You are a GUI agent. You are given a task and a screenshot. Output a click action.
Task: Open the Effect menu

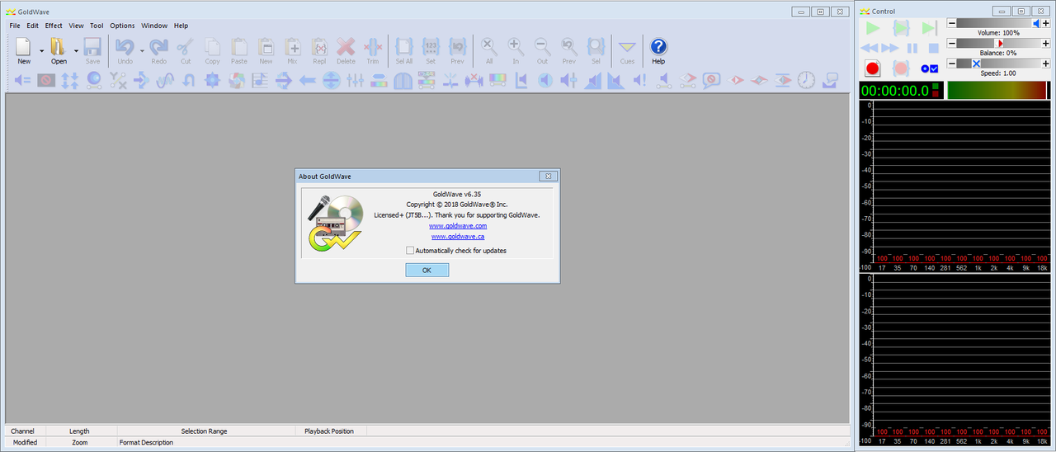coord(54,26)
